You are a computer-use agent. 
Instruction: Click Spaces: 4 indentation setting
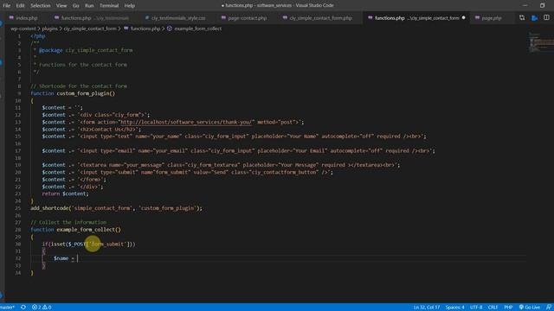[x=454, y=308]
